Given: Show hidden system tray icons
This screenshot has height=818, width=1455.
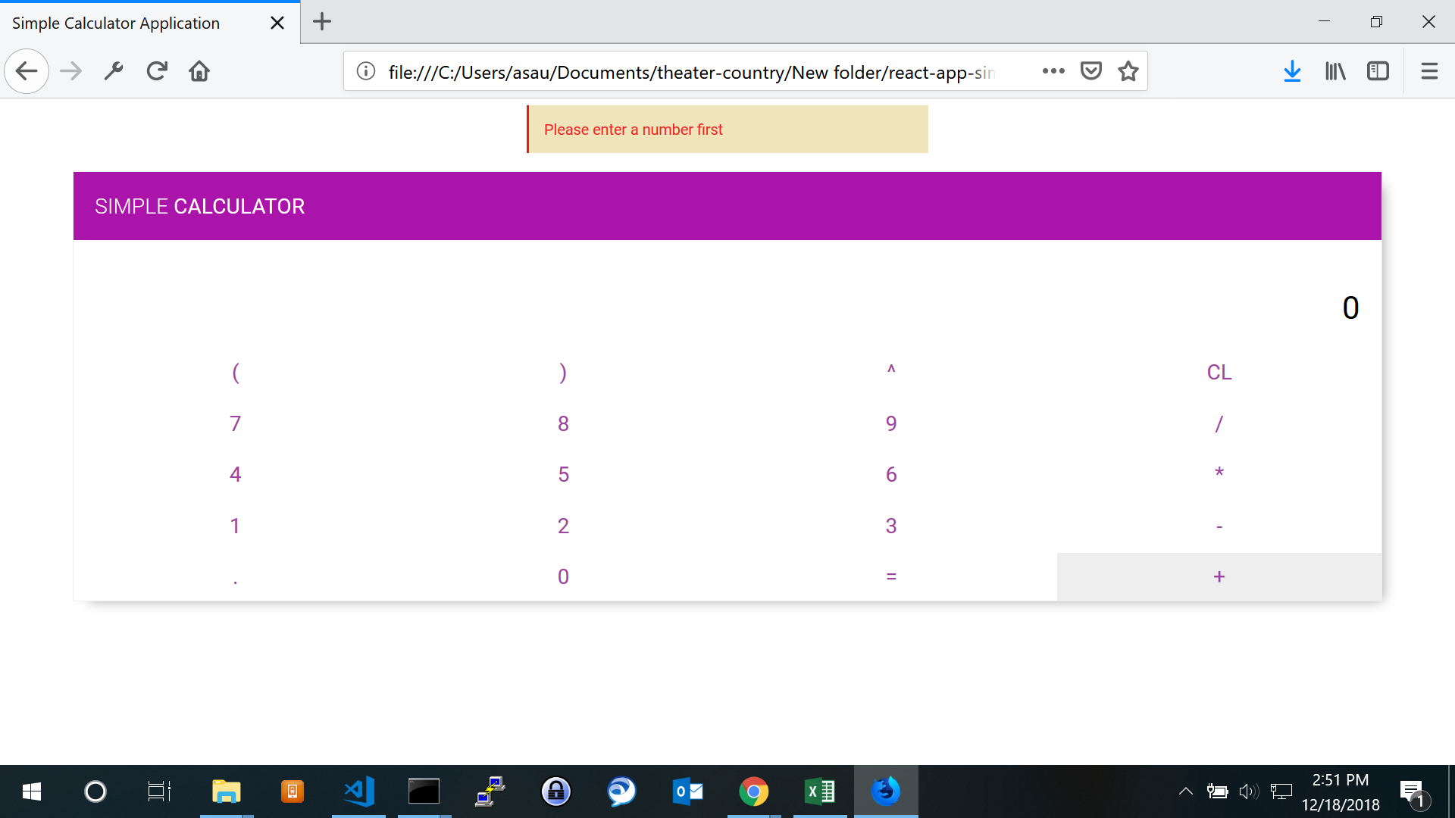Looking at the screenshot, I should [x=1185, y=791].
